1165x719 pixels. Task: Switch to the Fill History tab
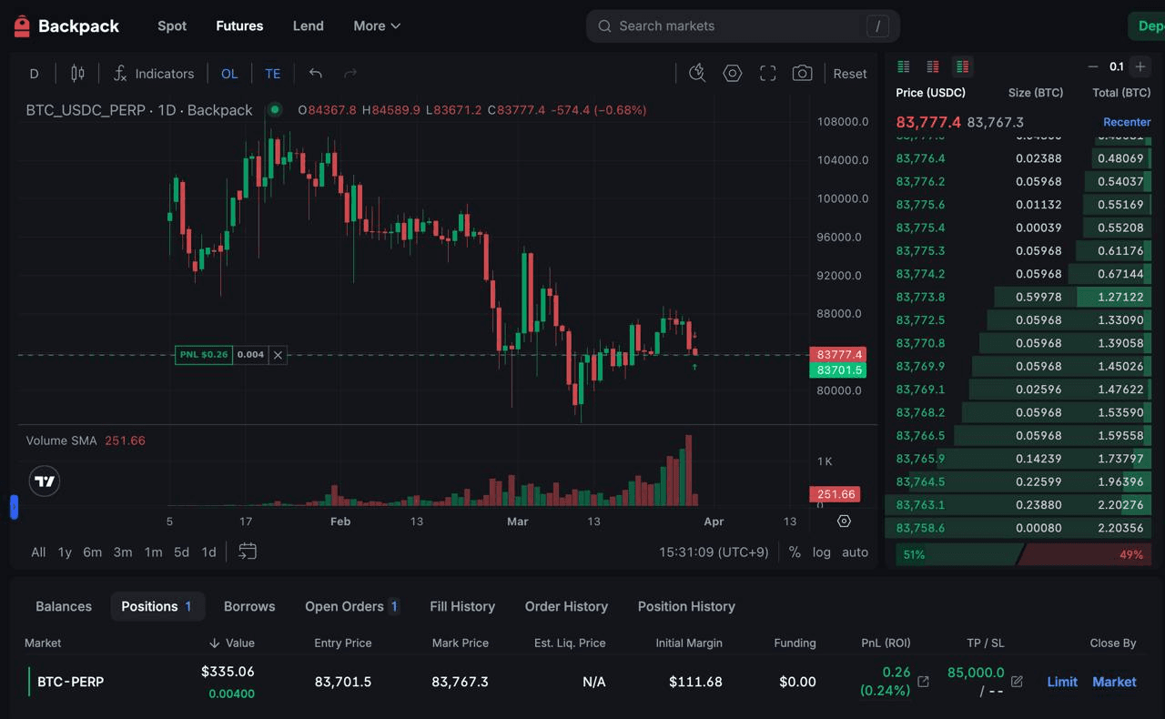[462, 606]
